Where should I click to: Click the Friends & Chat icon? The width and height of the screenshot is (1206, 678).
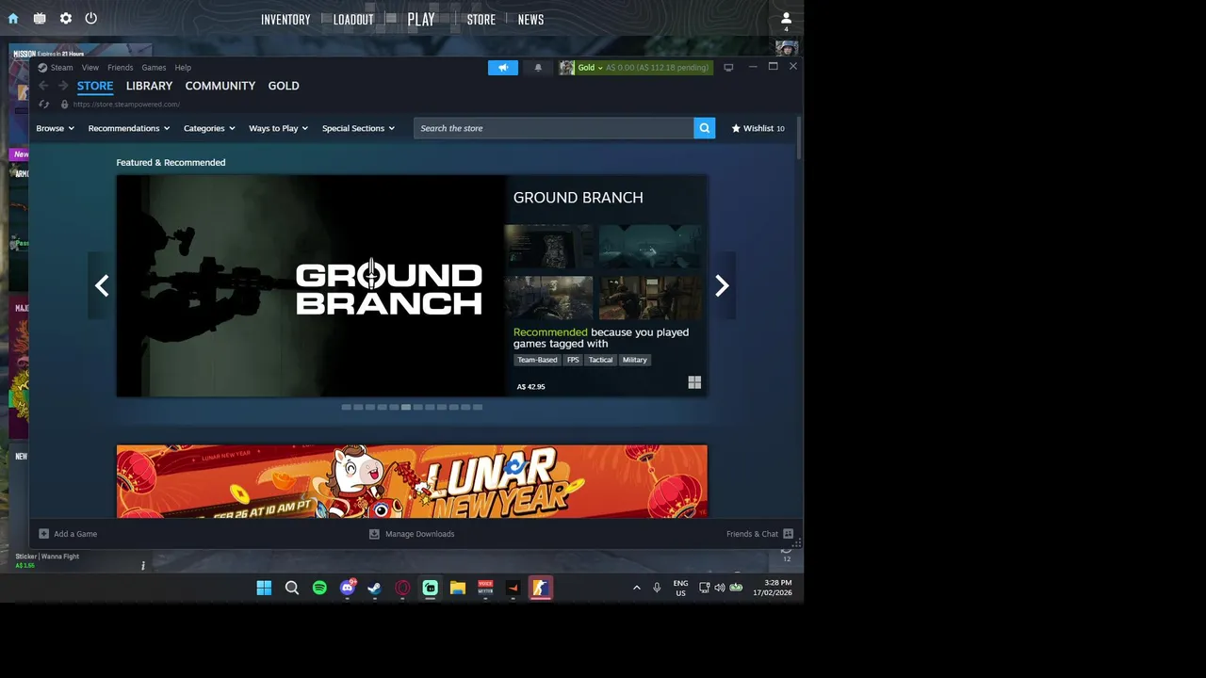tap(788, 534)
